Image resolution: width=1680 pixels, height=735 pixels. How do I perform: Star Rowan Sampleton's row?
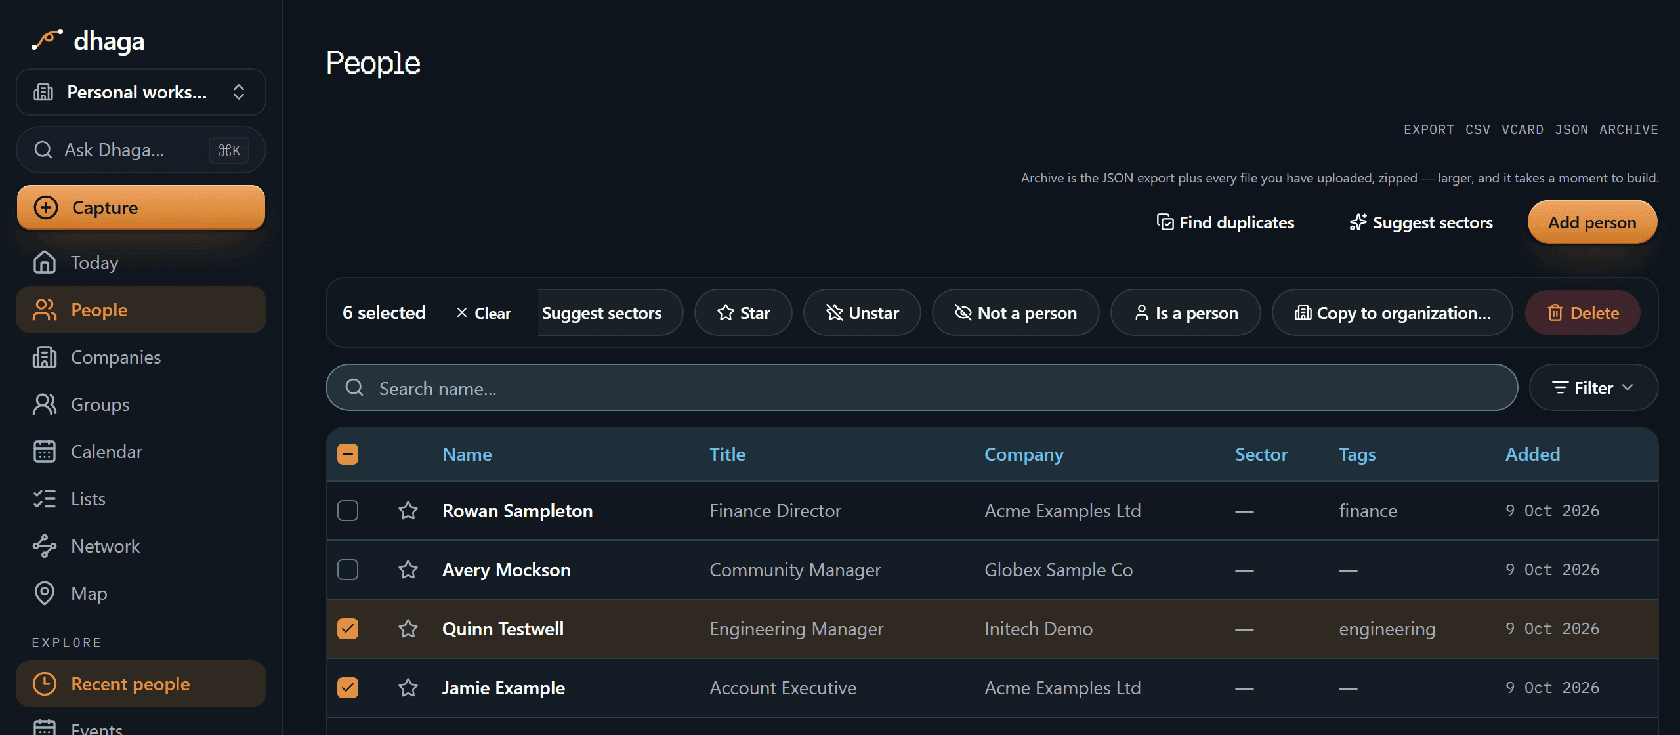pyautogui.click(x=408, y=511)
